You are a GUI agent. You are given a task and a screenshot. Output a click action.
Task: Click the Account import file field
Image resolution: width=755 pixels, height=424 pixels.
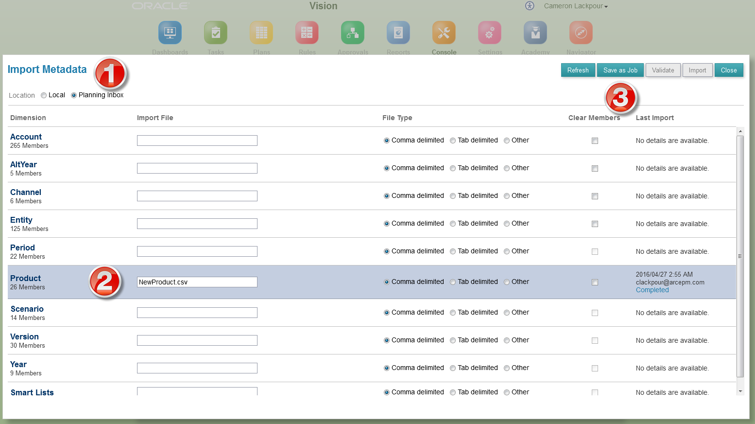[197, 141]
